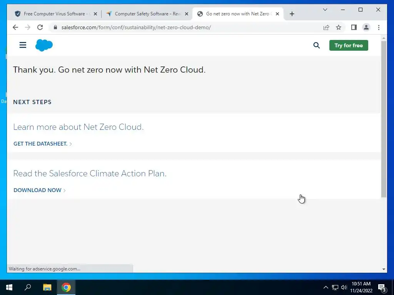The image size is (394, 295).
Task: Click the Try for free button
Action: (x=349, y=45)
